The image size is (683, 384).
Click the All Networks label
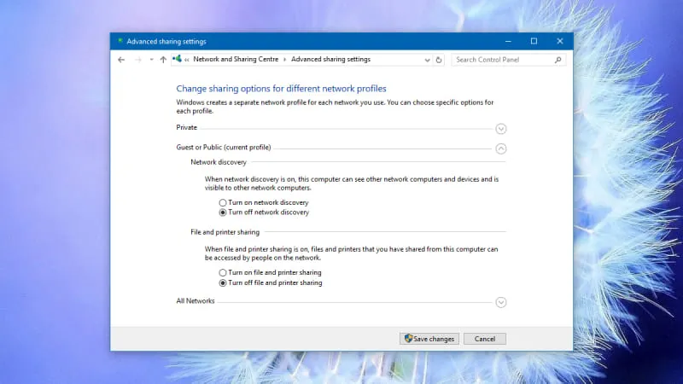click(196, 301)
